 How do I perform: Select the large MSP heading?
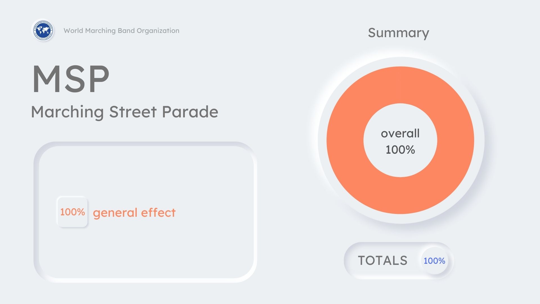tap(71, 79)
